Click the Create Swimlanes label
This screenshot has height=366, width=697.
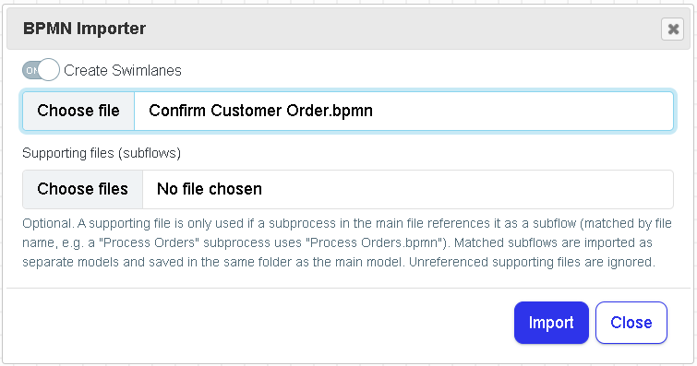click(x=123, y=70)
